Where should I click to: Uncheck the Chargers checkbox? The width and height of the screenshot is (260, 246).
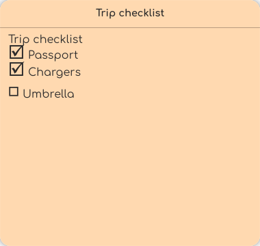click(16, 69)
